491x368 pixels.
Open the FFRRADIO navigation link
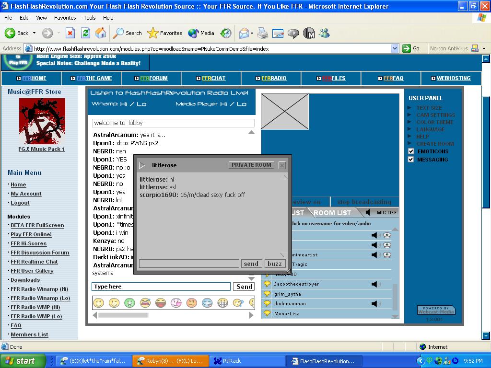click(274, 78)
